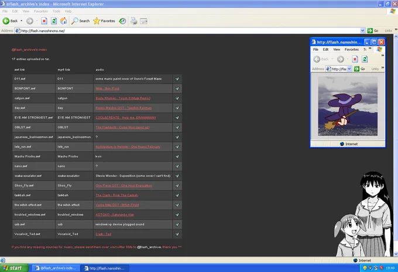Open the Favorites menu in the main window
The image size is (398, 272).
click(x=40, y=11)
